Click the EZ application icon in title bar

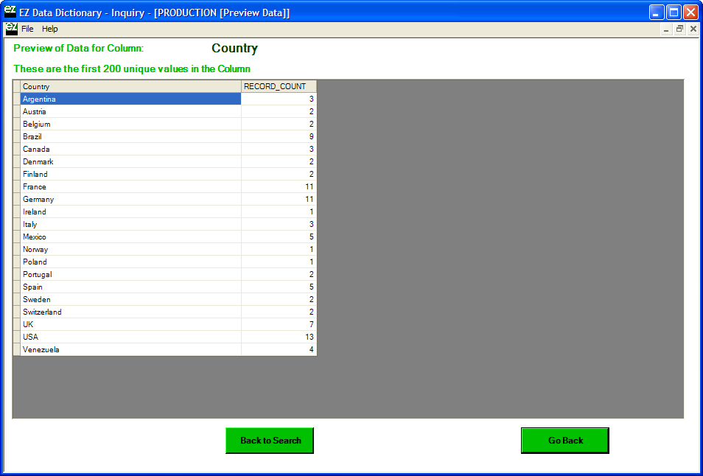point(10,11)
